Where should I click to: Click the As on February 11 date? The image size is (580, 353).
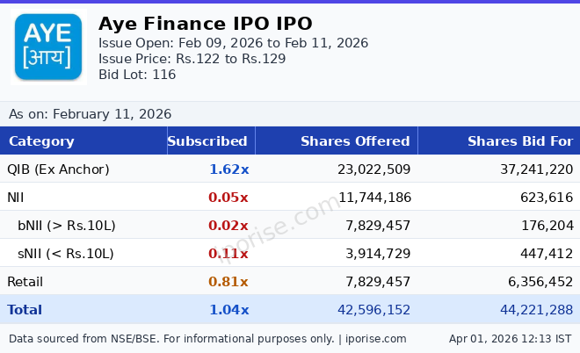(x=90, y=114)
